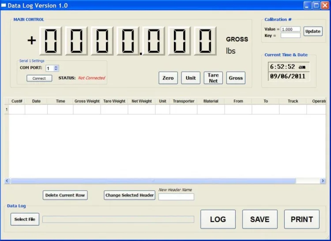The image size is (331, 241).
Task: Close the Data Log window
Action: (325, 5)
